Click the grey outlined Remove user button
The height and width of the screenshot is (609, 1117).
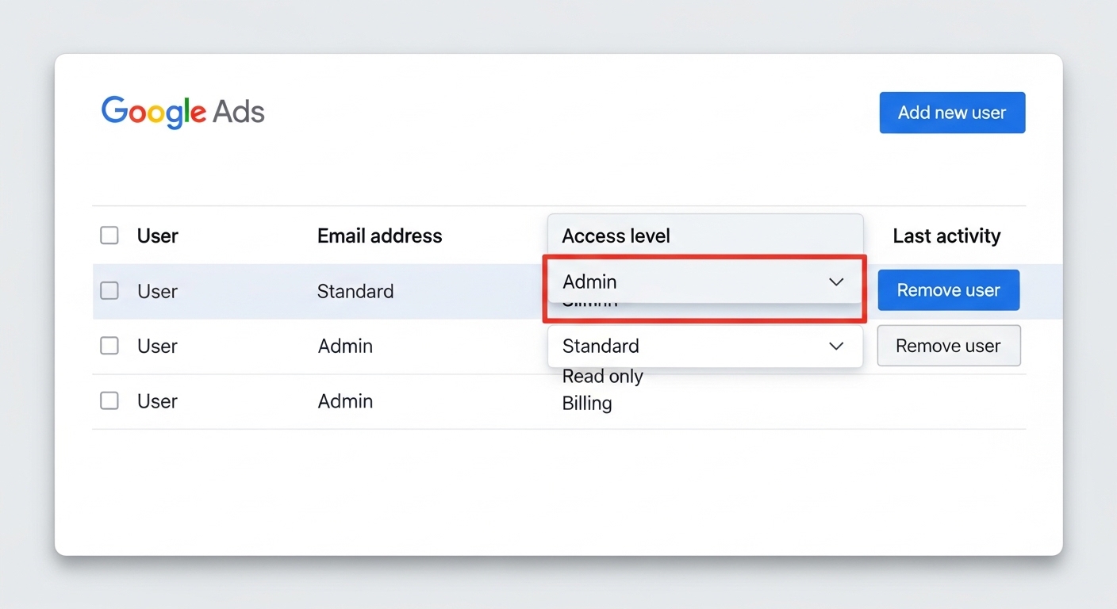click(x=949, y=346)
